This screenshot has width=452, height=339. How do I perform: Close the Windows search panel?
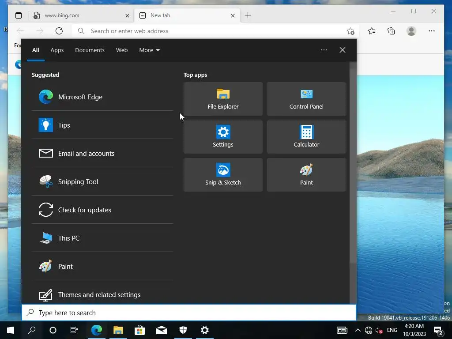coord(343,50)
